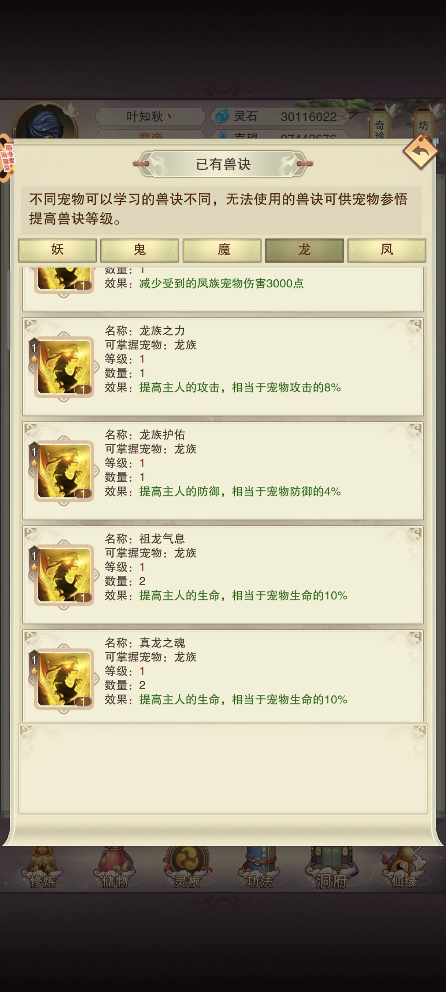The height and width of the screenshot is (992, 446).
Task: Tap the player avatar portrait
Action: pyautogui.click(x=45, y=120)
